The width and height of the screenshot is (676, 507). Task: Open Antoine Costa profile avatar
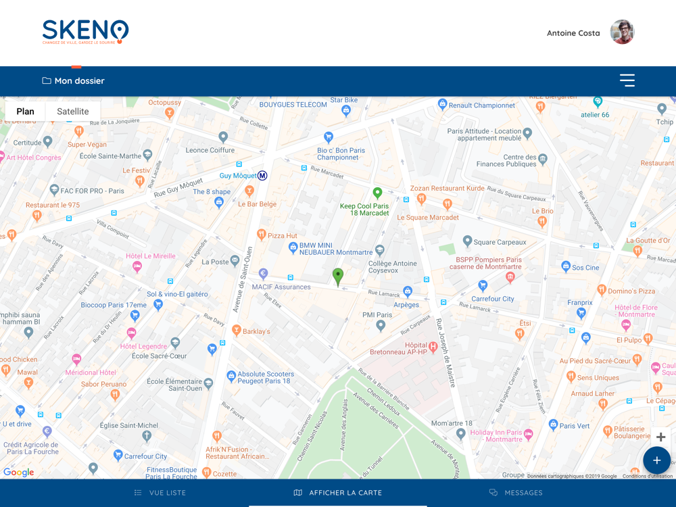[x=622, y=32]
